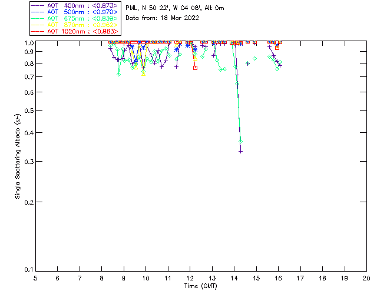This screenshot has width=377, height=301.
Task: Click the AOT 870nm legend entry
Action: (75, 25)
